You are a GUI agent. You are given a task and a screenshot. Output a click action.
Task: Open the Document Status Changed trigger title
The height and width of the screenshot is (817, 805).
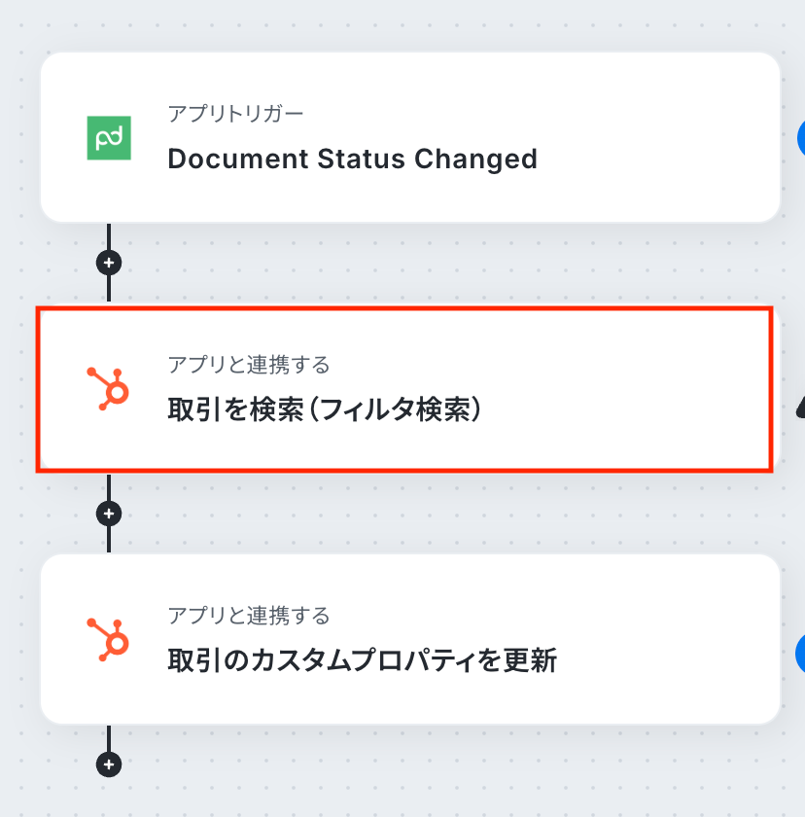click(x=352, y=159)
